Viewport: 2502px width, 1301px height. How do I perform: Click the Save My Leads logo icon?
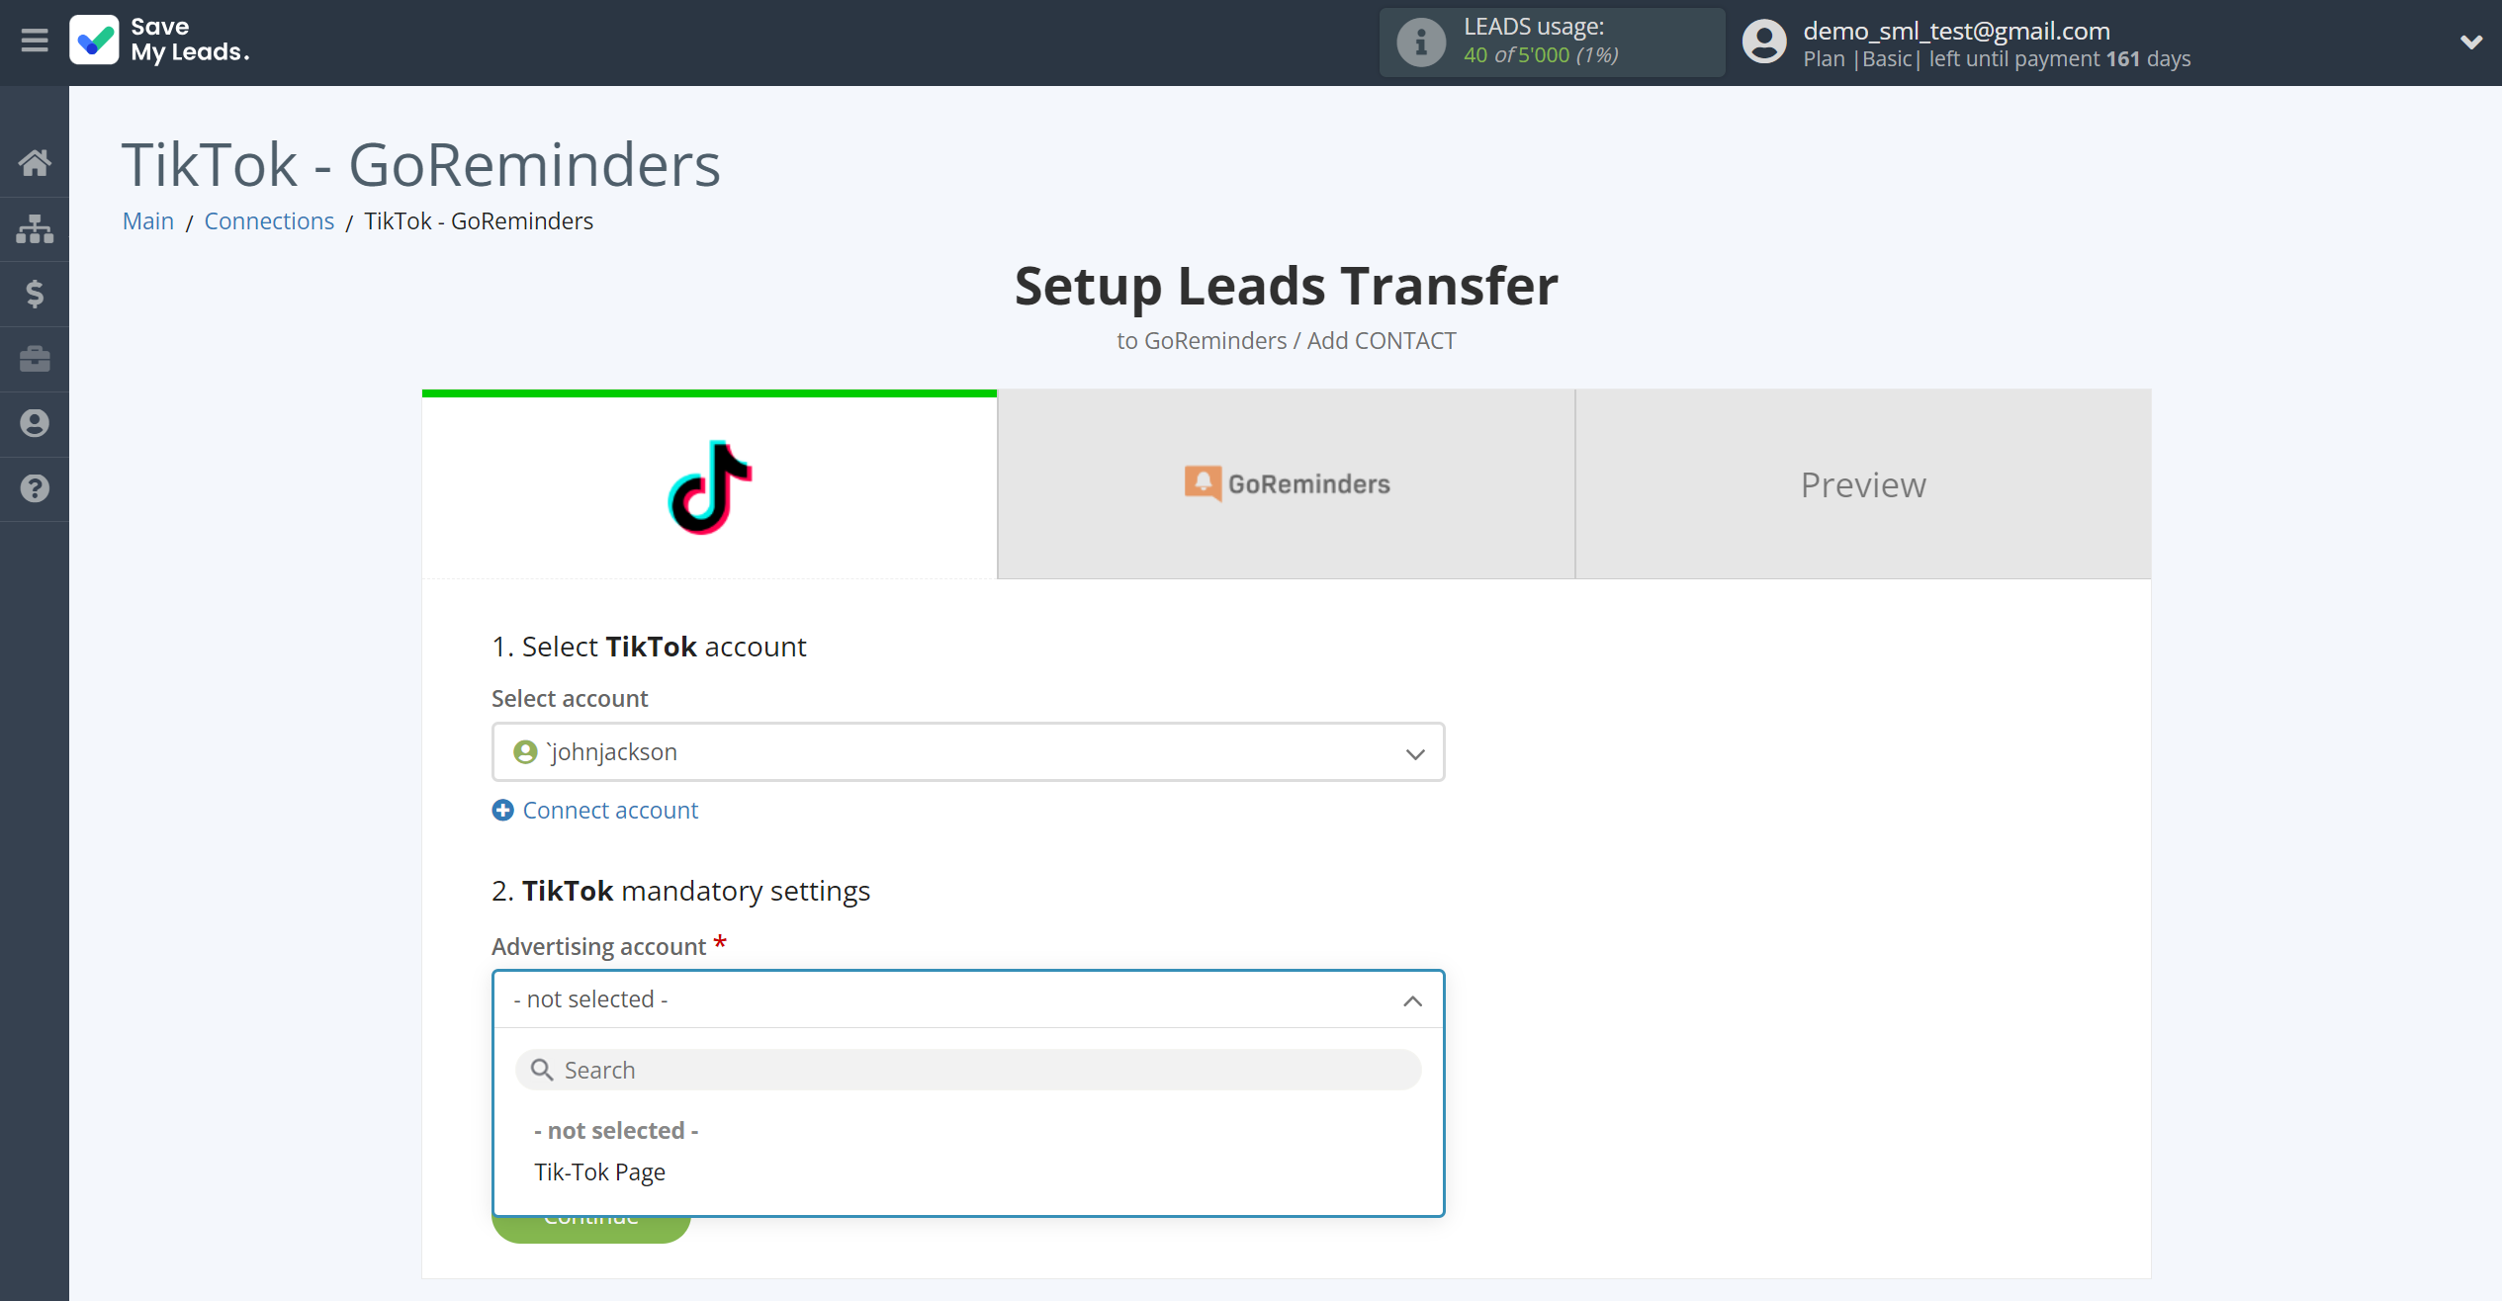coord(91,42)
